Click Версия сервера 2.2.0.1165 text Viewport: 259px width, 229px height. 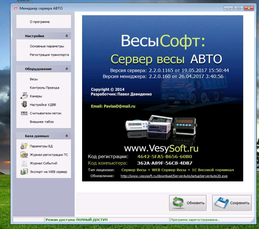click(169, 70)
